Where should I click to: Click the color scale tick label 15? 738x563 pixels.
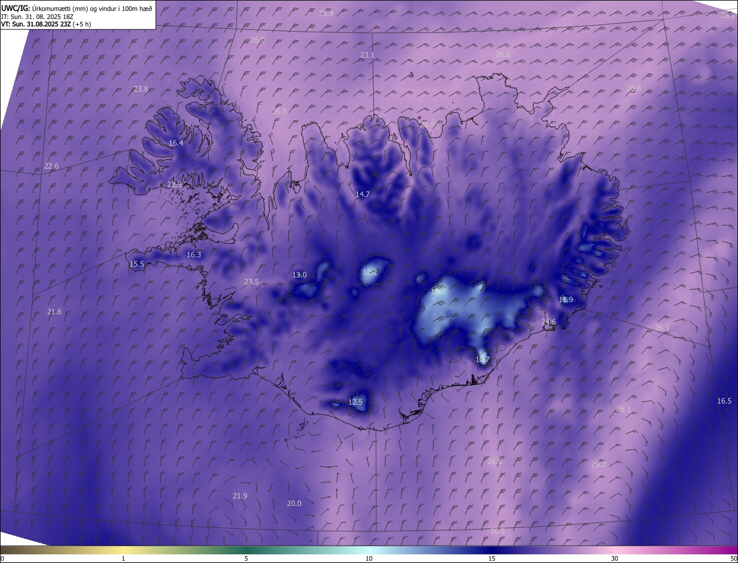pos(492,558)
